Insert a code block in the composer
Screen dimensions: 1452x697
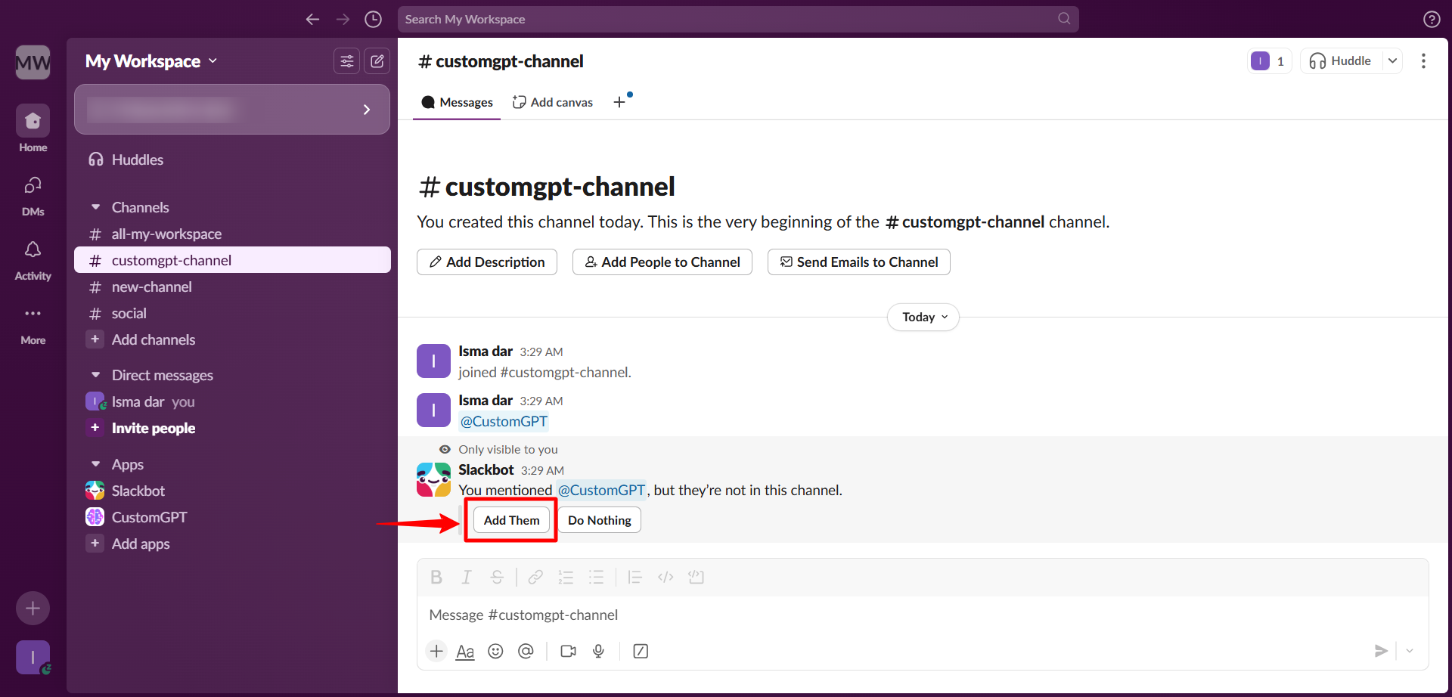[x=696, y=578]
